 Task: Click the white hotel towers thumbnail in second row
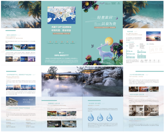click(x=16, y=59)
